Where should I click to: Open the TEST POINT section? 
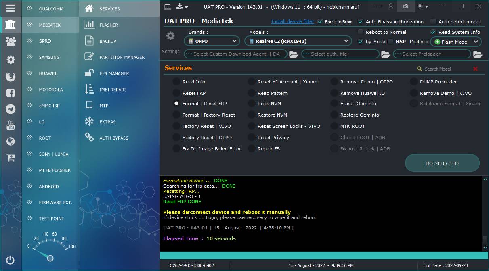point(50,219)
